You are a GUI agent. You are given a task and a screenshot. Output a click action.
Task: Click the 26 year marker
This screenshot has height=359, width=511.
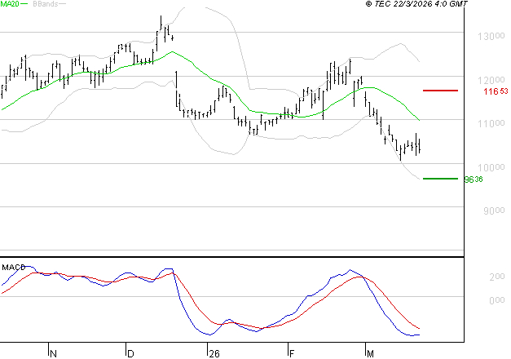click(x=214, y=354)
